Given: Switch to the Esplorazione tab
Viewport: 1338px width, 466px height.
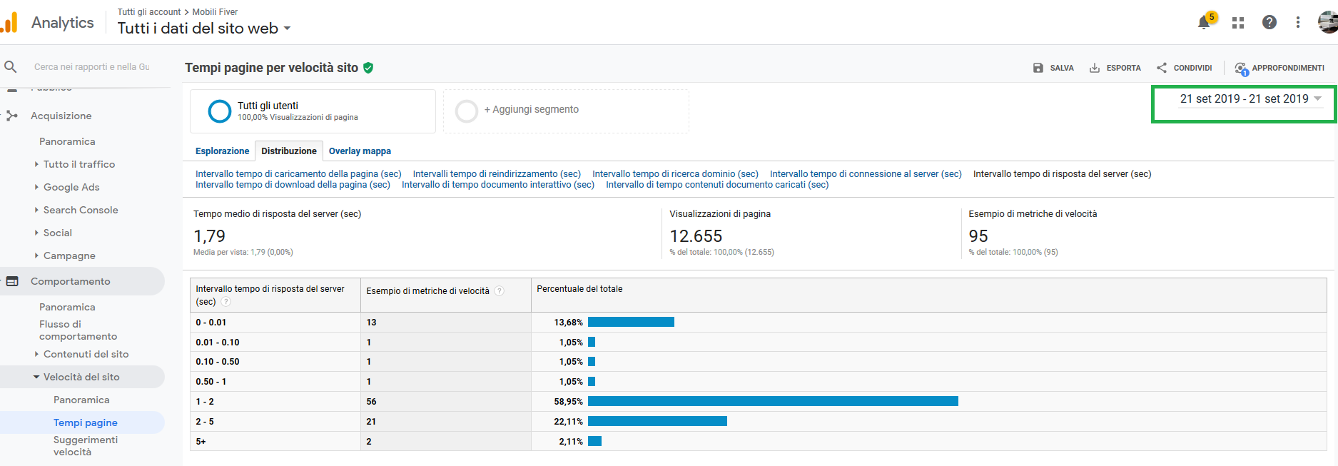Looking at the screenshot, I should [x=222, y=151].
